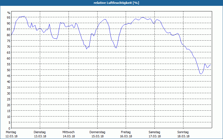Screen dimensions: 223x139
Task: Click the '60' y-axis value
Action: tap(9, 58)
